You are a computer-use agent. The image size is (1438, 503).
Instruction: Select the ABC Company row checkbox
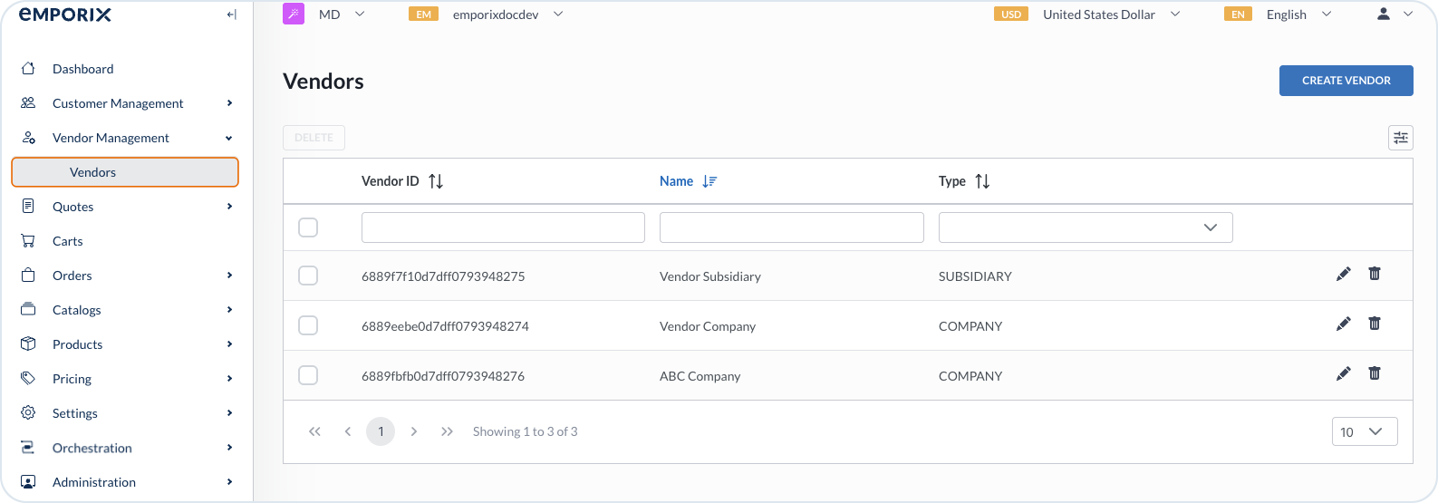click(x=308, y=375)
